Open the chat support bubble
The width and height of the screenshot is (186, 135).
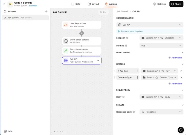click(x=181, y=130)
